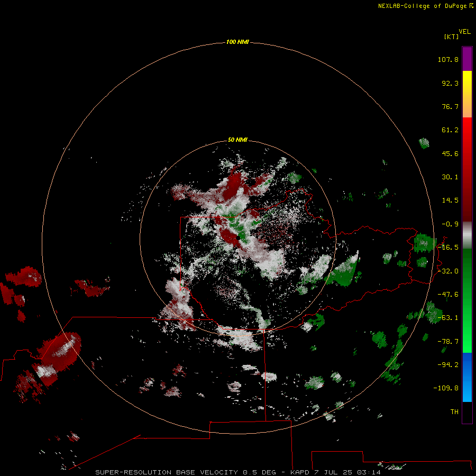Click the 50 NMI range ring label
Image resolution: width=476 pixels, height=476 pixels.
click(x=237, y=140)
